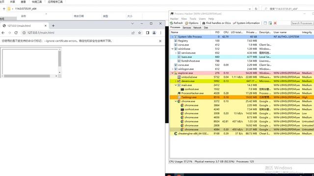This screenshot has height=176, width=314.
Task: Open Chrome tab search chevron
Action: (x=132, y=23)
